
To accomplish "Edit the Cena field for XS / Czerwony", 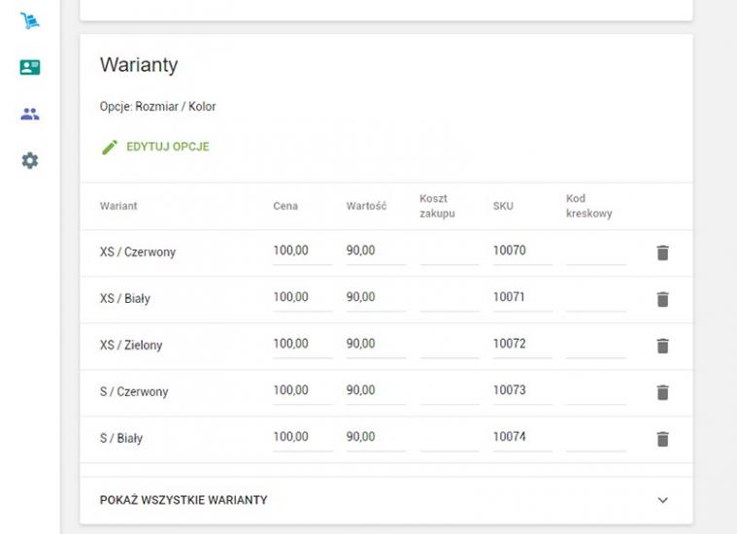I will 302,250.
